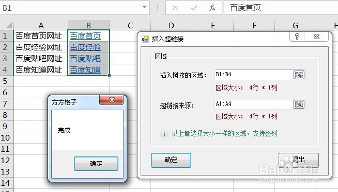Viewport: 338px width, 192px height.
Task: Select row 10 header
Action: [x=7, y=138]
